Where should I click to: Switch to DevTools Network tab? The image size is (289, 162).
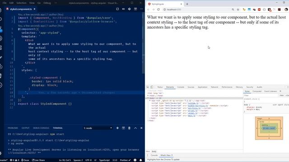click(214, 87)
